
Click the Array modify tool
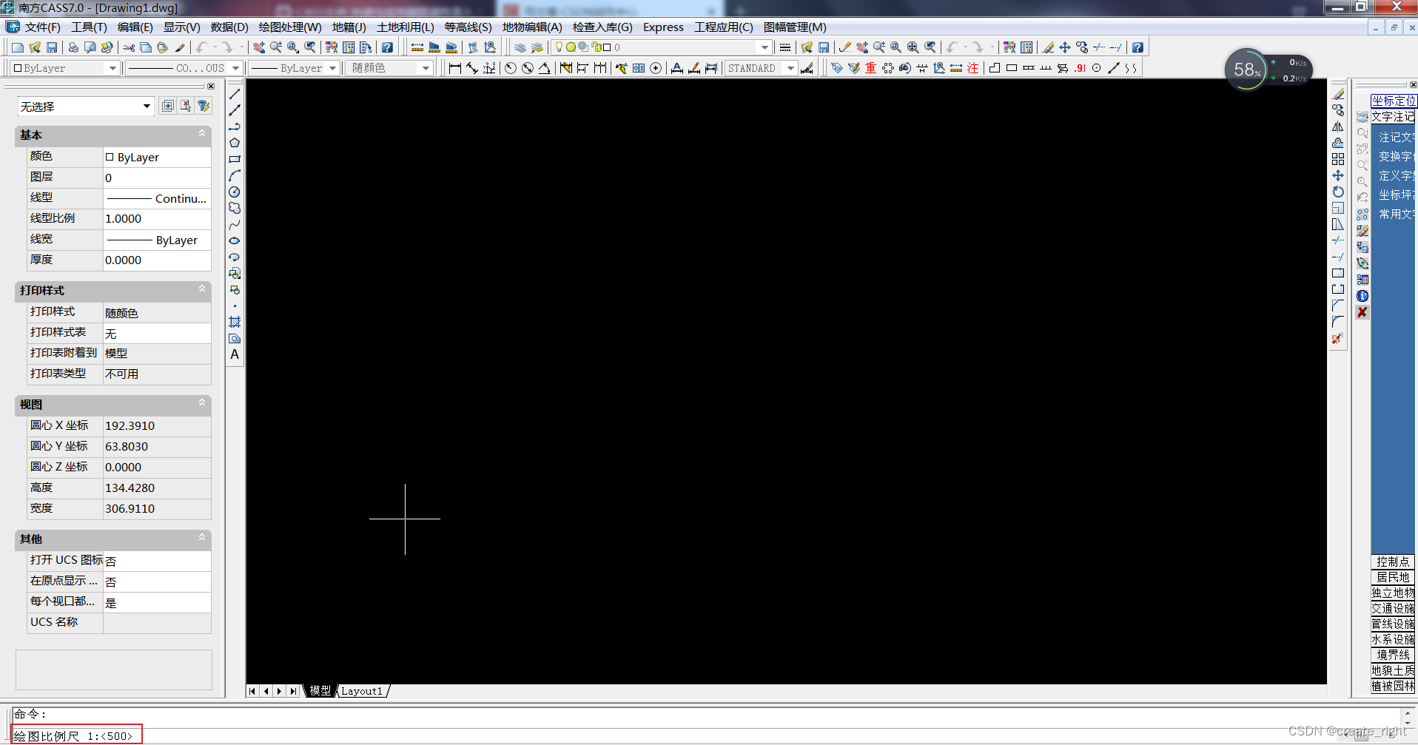1338,159
